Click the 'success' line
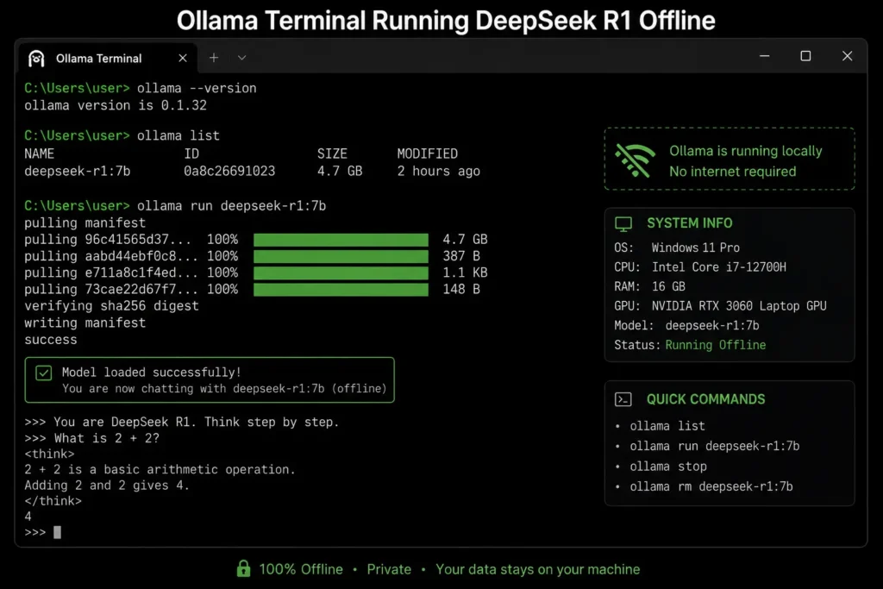 (x=50, y=340)
